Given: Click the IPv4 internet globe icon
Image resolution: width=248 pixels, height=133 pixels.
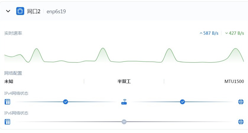Looking at the screenshot, I should 241,102.
